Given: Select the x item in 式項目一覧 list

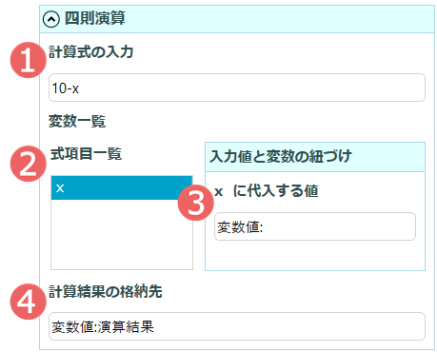Looking at the screenshot, I should tap(122, 187).
